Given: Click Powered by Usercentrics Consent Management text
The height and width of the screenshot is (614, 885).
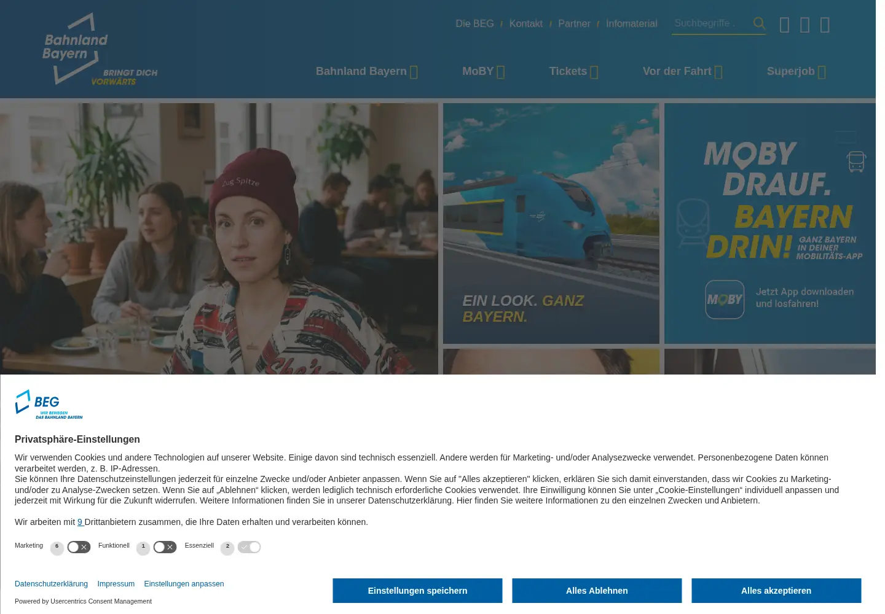Looking at the screenshot, I should tap(83, 601).
